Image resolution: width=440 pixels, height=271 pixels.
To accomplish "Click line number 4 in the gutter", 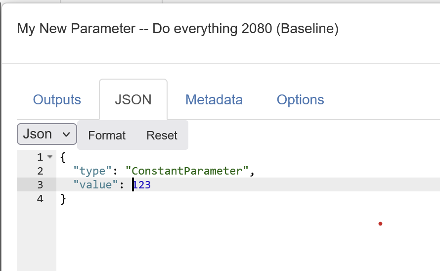I will [x=40, y=199].
